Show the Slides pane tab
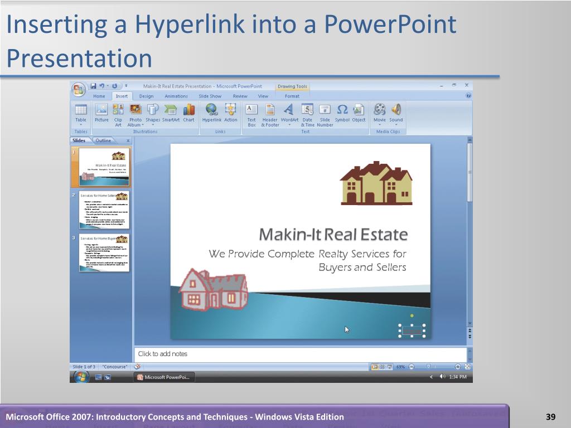This screenshot has width=571, height=428. pos(79,140)
